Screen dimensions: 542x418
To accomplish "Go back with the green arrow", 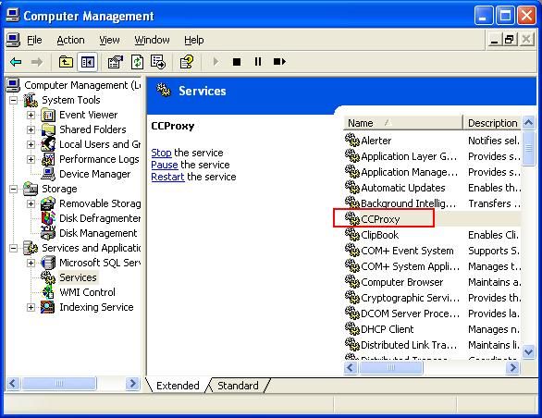I will [16, 62].
